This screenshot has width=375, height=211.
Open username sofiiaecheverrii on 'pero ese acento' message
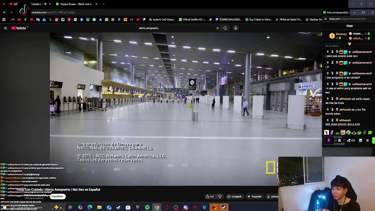pos(362,52)
